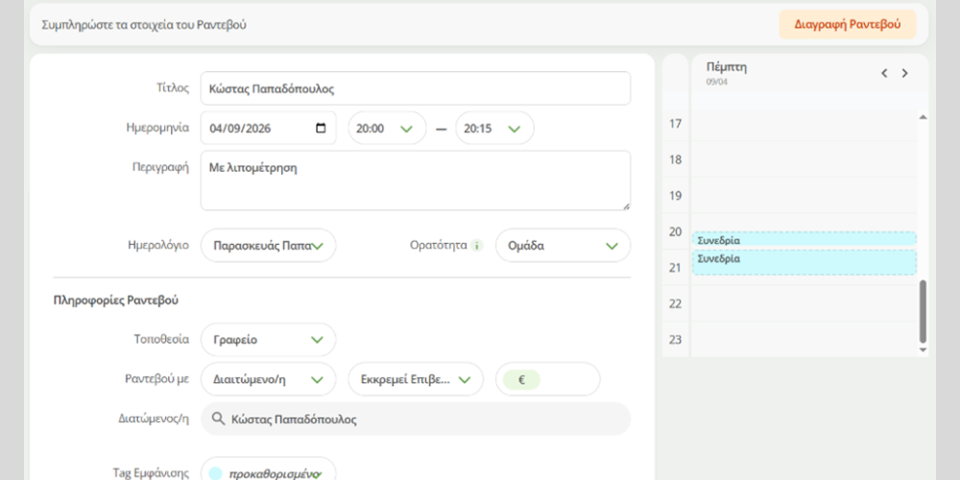The image size is (960, 480).
Task: Go to next day in calendar
Action: point(904,73)
